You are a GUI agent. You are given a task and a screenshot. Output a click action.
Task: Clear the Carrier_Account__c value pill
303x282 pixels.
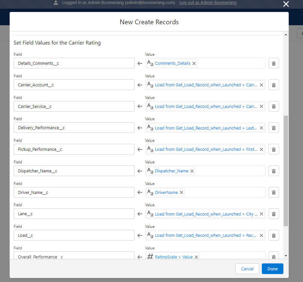pos(261,85)
